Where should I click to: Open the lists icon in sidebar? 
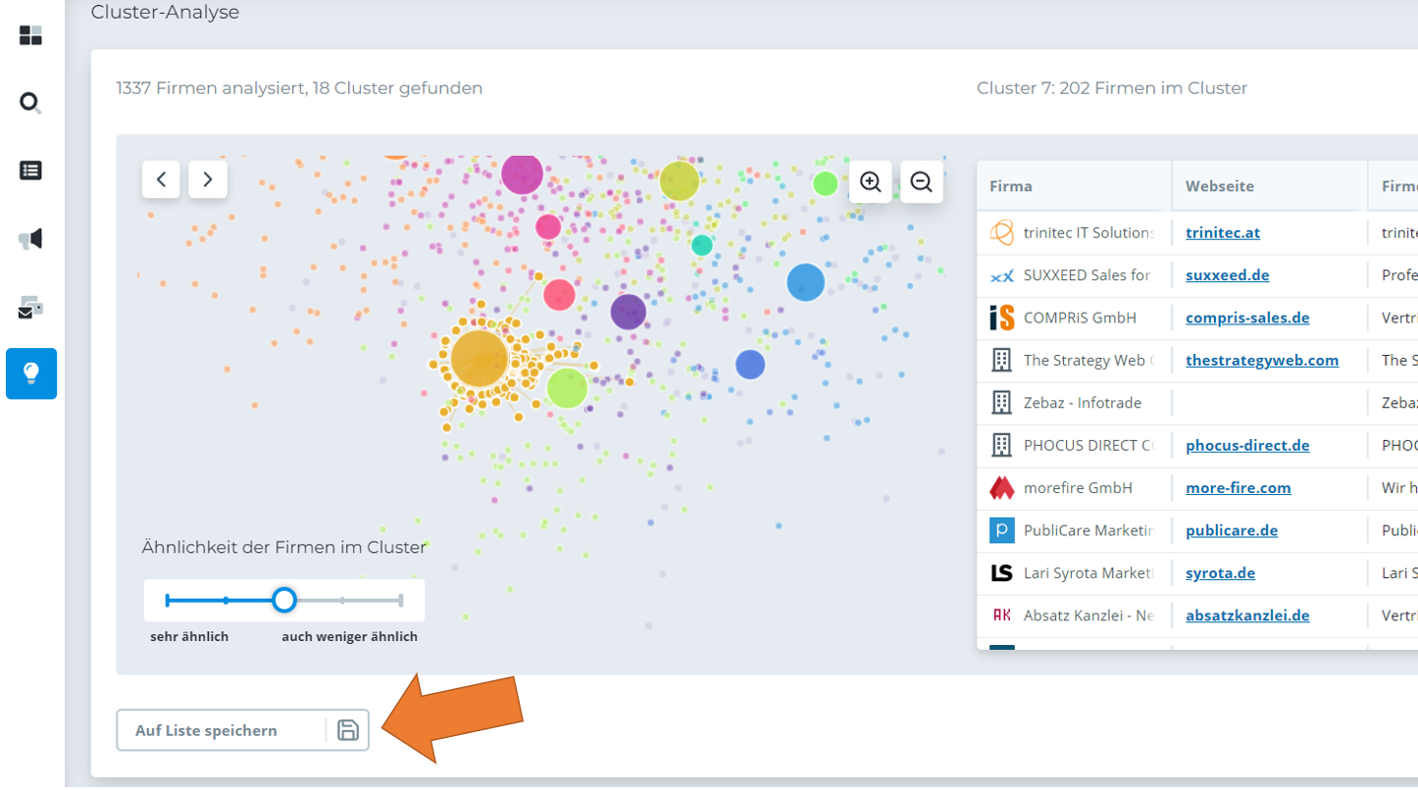point(30,171)
